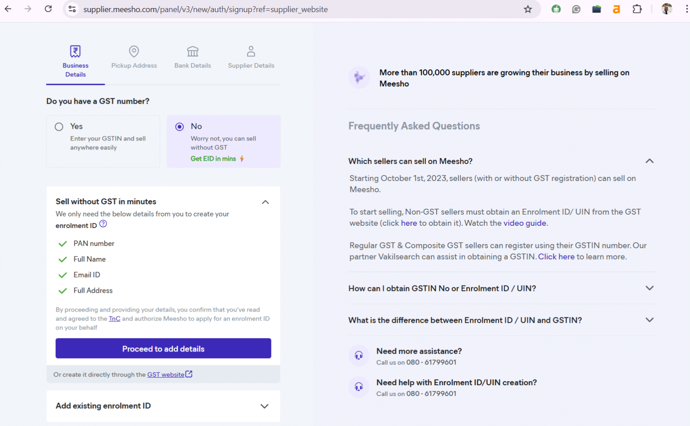Reload the page using the refresh icon
690x426 pixels.
[48, 9]
